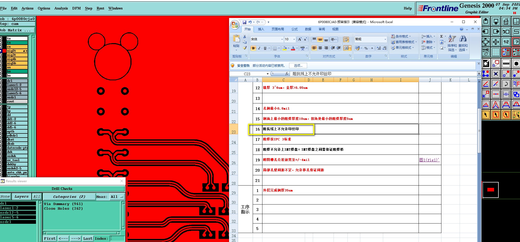520x242 pixels.
Task: Switch to Excel 插入 tab
Action: 261,29
